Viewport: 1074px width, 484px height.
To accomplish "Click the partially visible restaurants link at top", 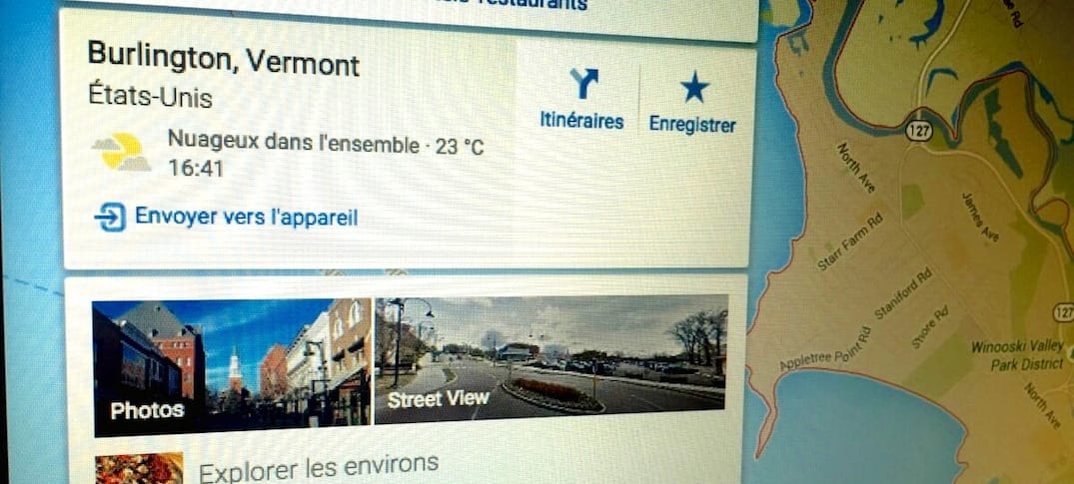I will (x=531, y=4).
